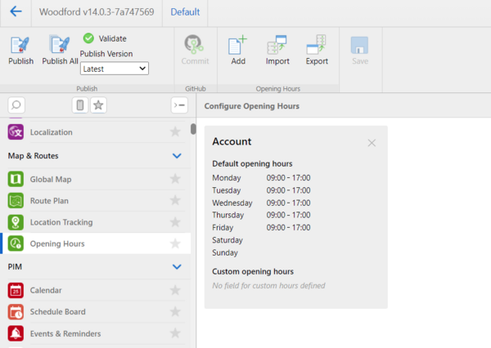Click the Validate button
491x348 pixels.
point(105,38)
